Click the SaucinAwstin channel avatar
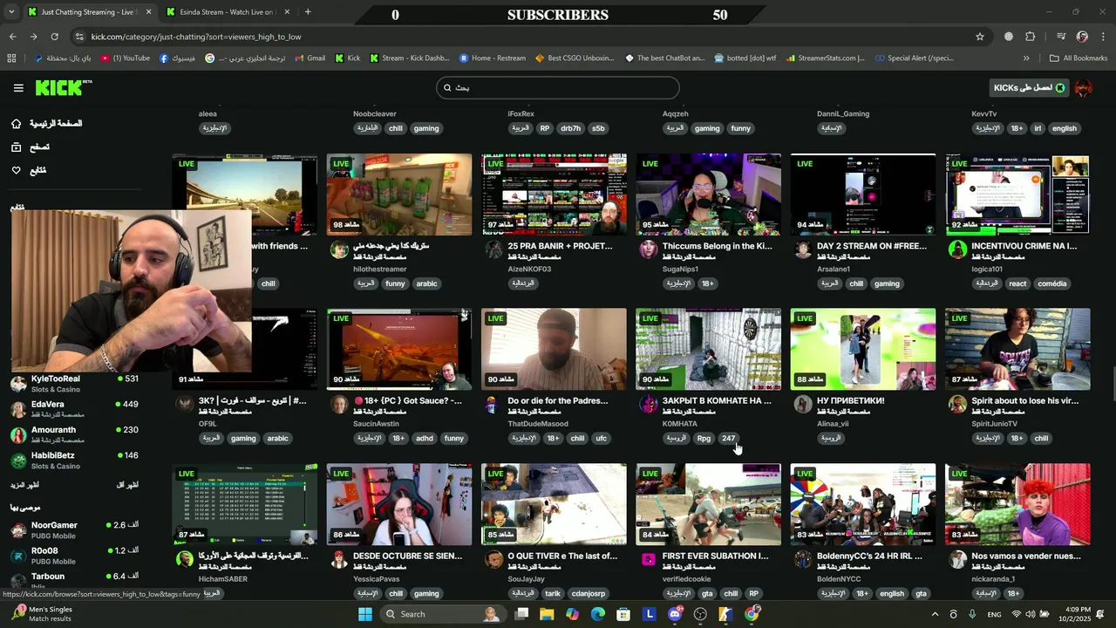The image size is (1116, 628). pyautogui.click(x=339, y=405)
